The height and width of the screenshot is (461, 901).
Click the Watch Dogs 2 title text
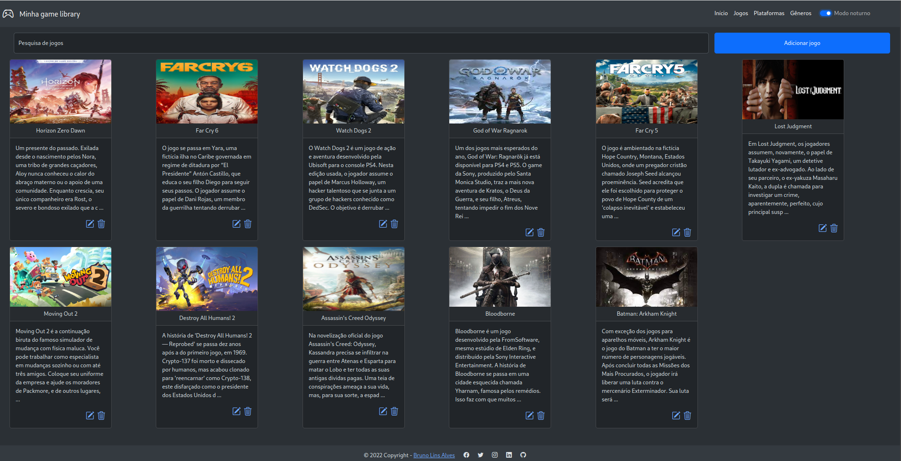(x=354, y=131)
